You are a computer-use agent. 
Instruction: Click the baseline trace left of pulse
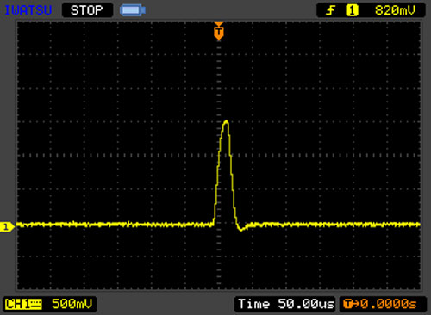115,225
